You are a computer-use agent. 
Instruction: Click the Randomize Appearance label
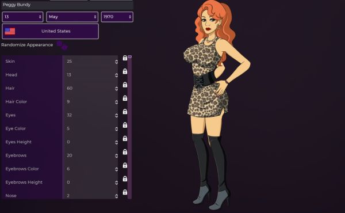pos(27,45)
